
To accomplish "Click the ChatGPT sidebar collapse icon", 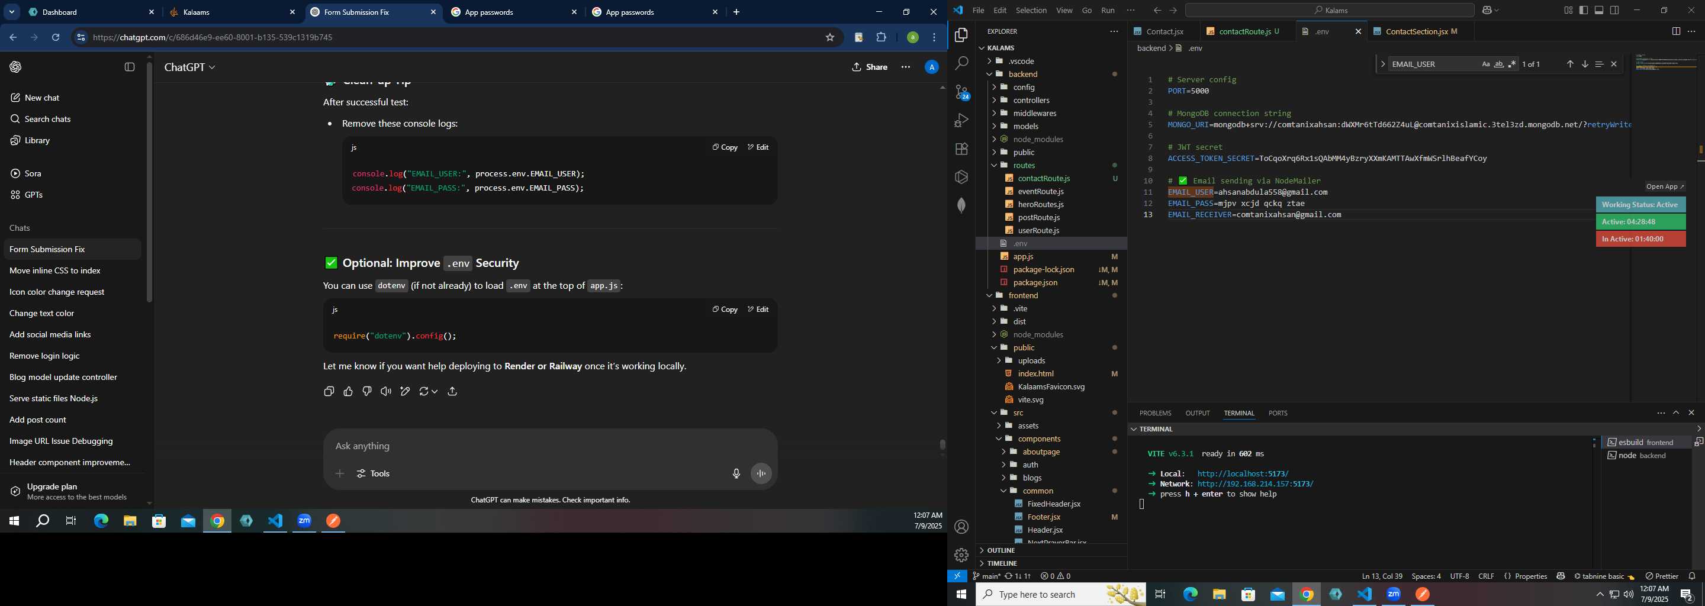I will click(130, 67).
